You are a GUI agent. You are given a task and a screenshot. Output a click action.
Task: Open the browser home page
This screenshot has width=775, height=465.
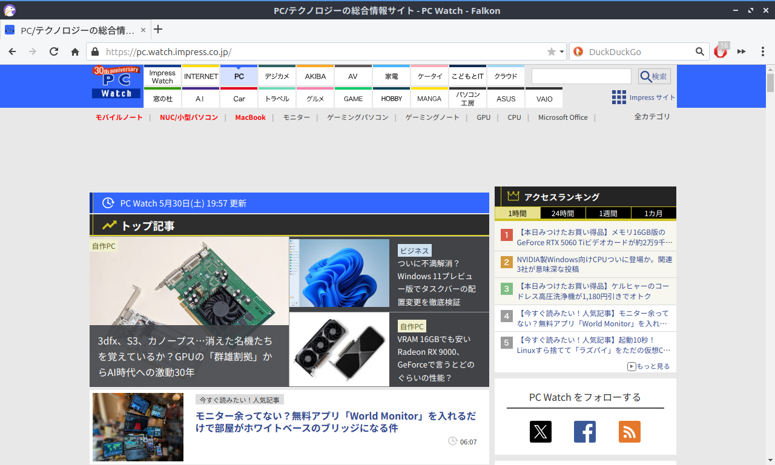click(x=75, y=51)
